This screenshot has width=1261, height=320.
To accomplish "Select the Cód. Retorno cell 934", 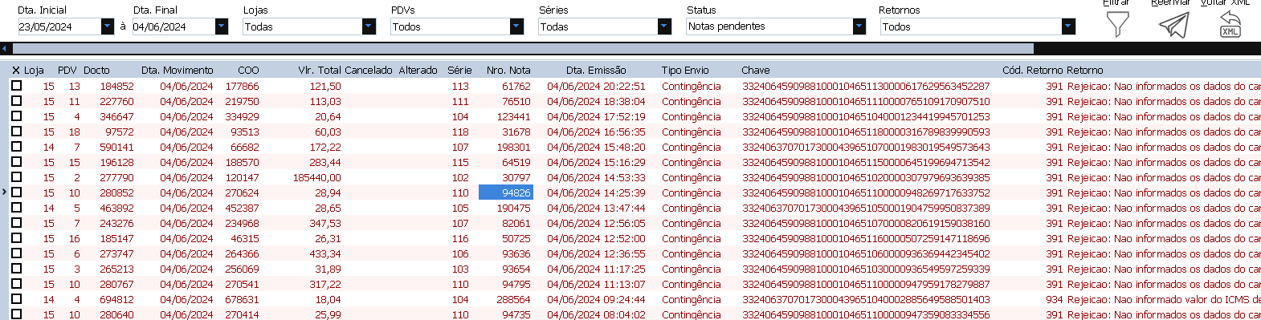I will tap(1054, 299).
